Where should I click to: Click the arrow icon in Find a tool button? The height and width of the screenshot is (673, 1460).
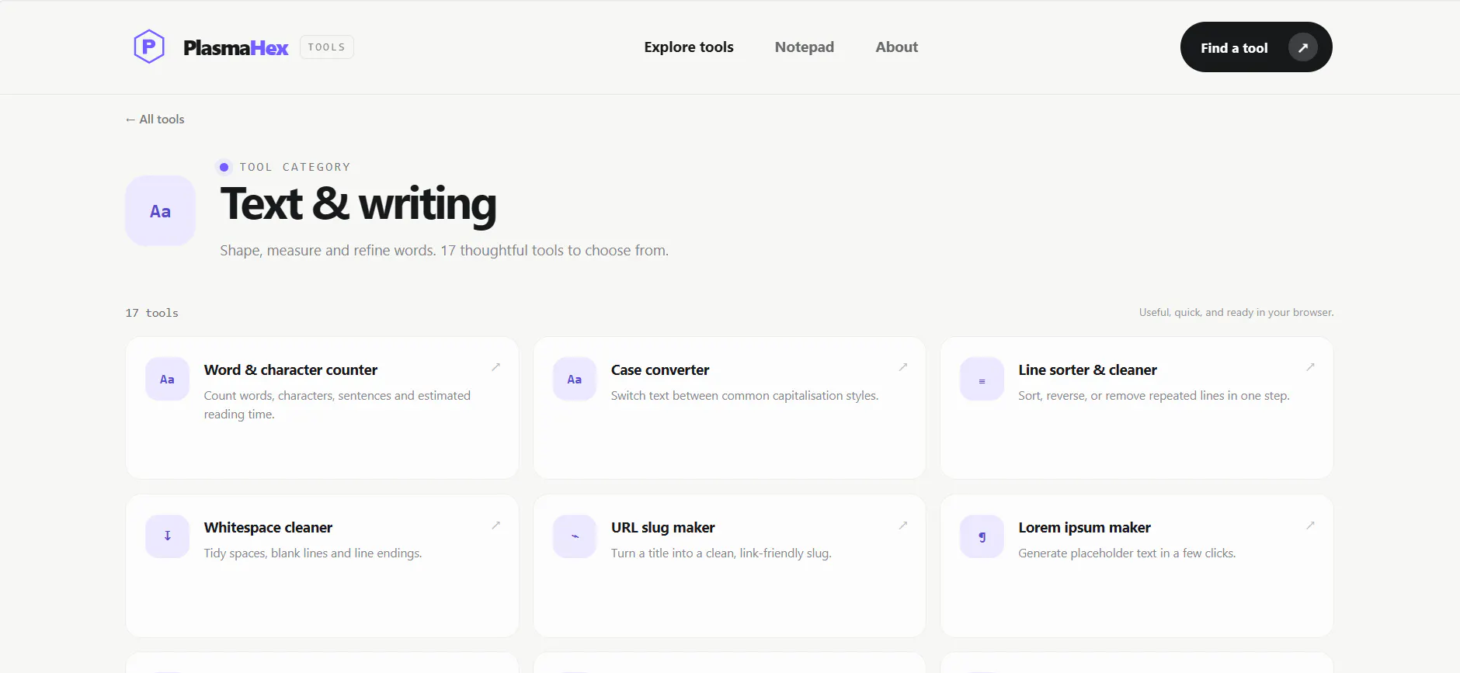tap(1303, 47)
